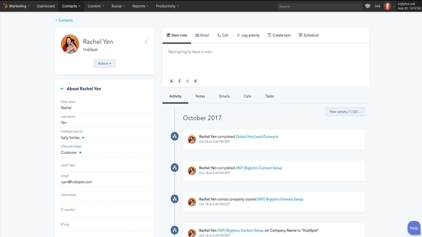The image size is (422, 237).
Task: Open [INT] Biglytics Contact Setup link in the completed entry
Action: tap(259, 168)
